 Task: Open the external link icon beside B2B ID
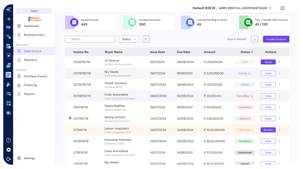[270, 8]
